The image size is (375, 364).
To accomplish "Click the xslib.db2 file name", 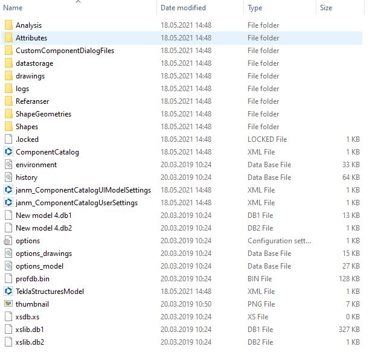I will 30,342.
